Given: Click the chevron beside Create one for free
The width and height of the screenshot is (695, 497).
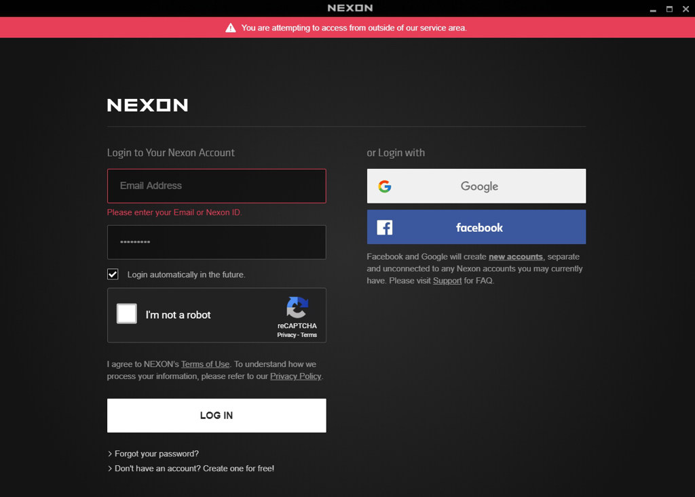Looking at the screenshot, I should (x=110, y=469).
